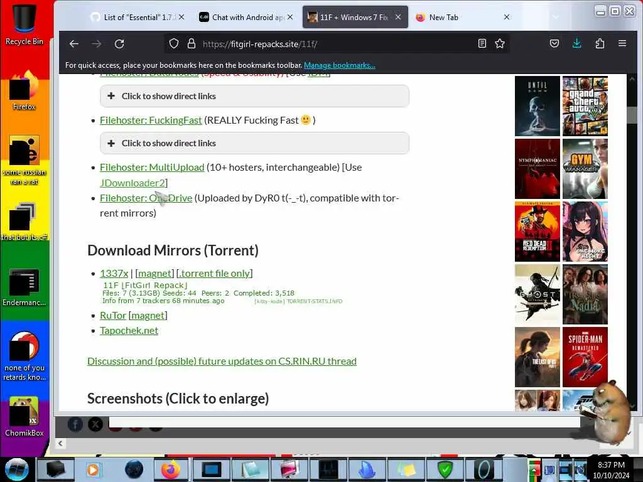Screen dimensions: 643x482
Task: Open the Firefox desktop shortcut
Action: click(24, 91)
